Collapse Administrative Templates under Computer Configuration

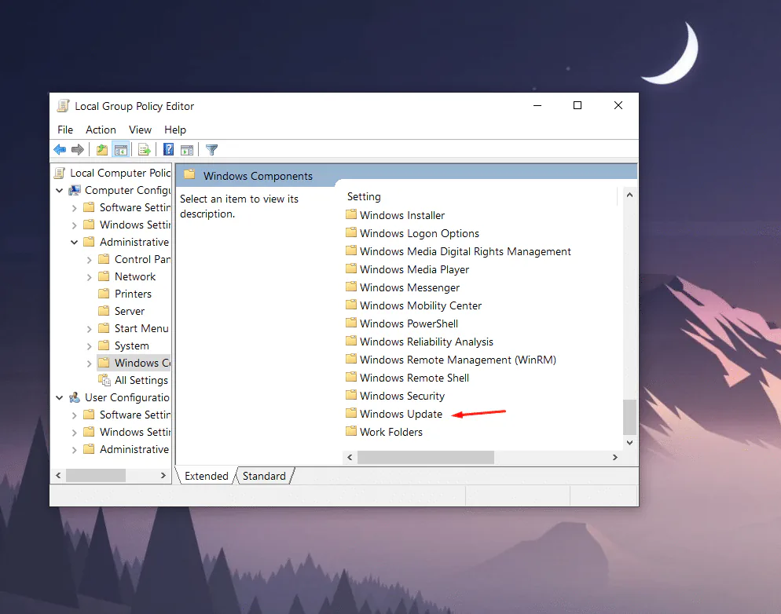[74, 243]
